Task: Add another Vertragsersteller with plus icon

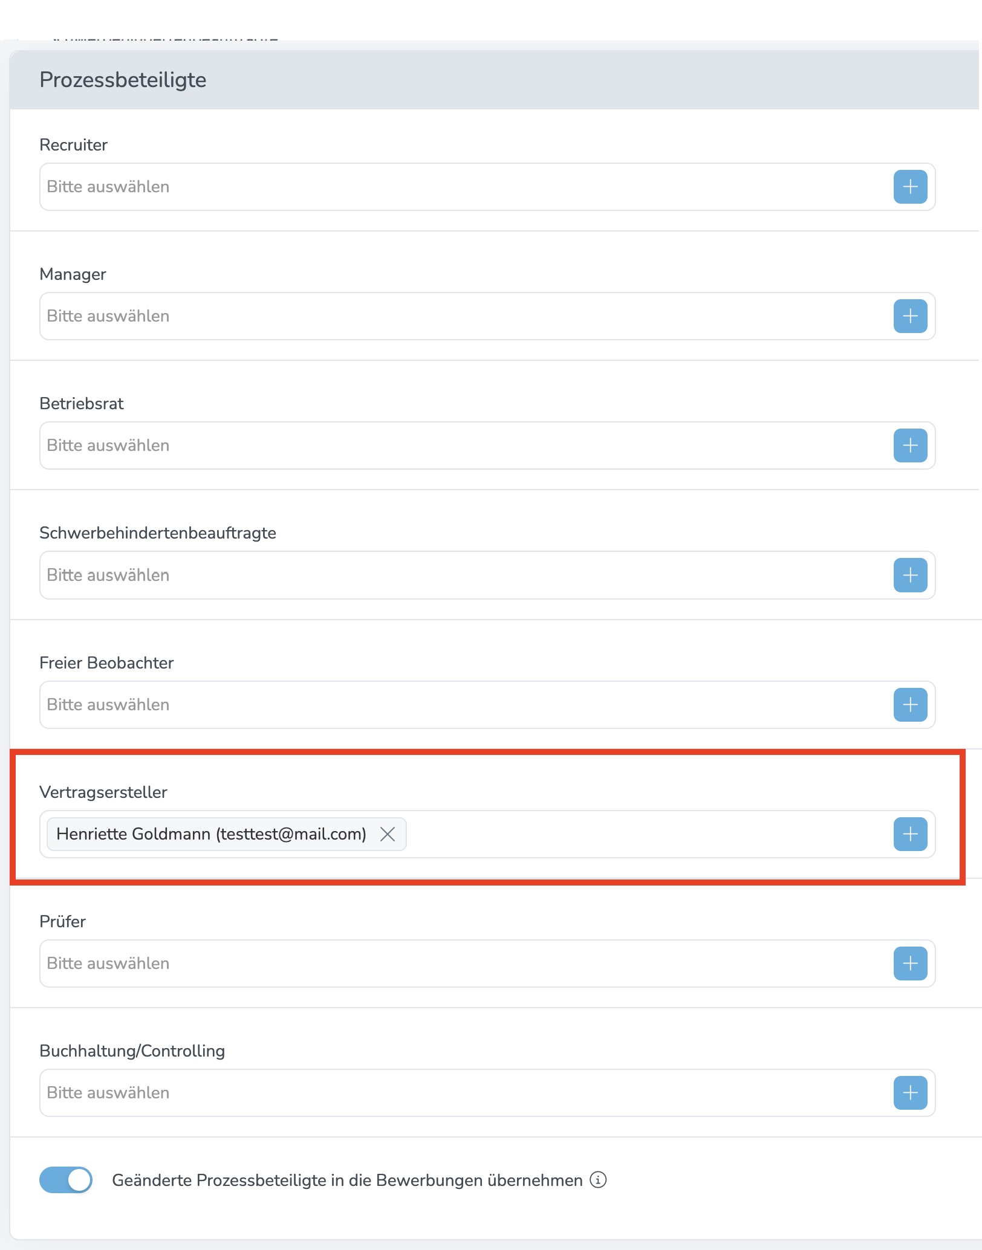Action: [x=910, y=834]
